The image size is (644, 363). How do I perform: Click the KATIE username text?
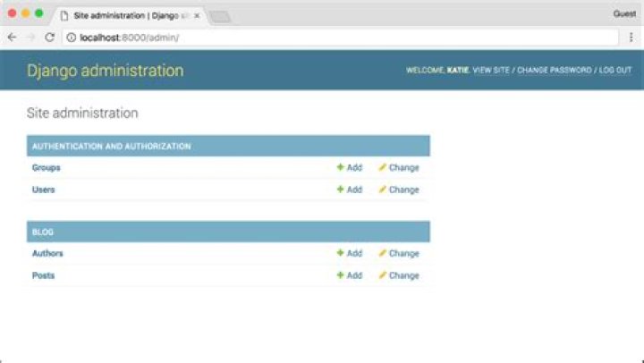tap(458, 71)
